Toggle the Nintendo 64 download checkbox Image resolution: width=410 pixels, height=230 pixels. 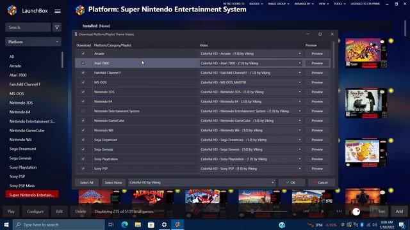tap(83, 102)
